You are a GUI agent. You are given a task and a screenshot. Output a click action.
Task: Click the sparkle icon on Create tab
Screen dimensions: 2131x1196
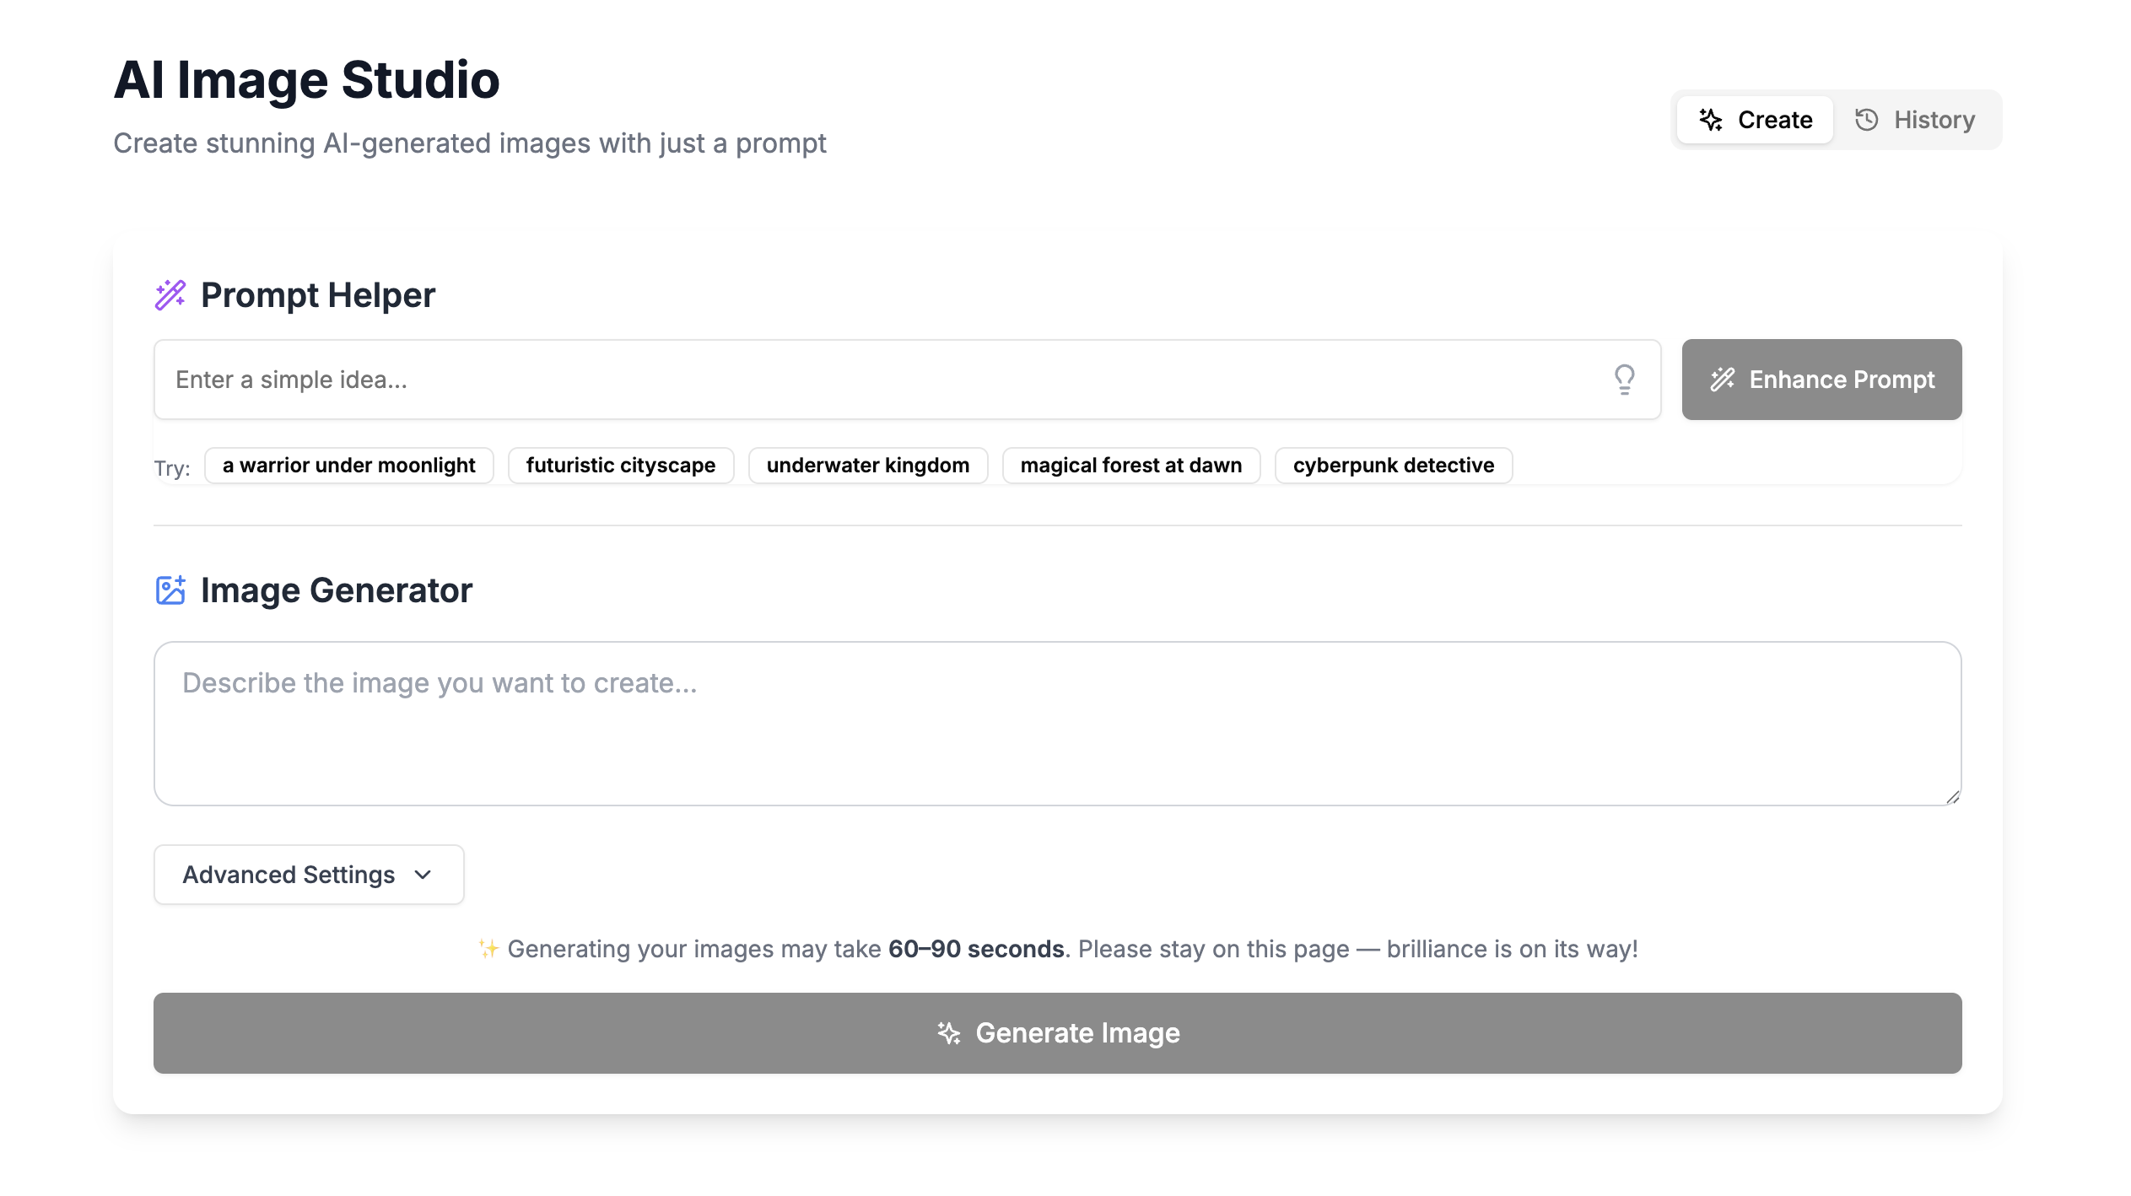tap(1711, 120)
